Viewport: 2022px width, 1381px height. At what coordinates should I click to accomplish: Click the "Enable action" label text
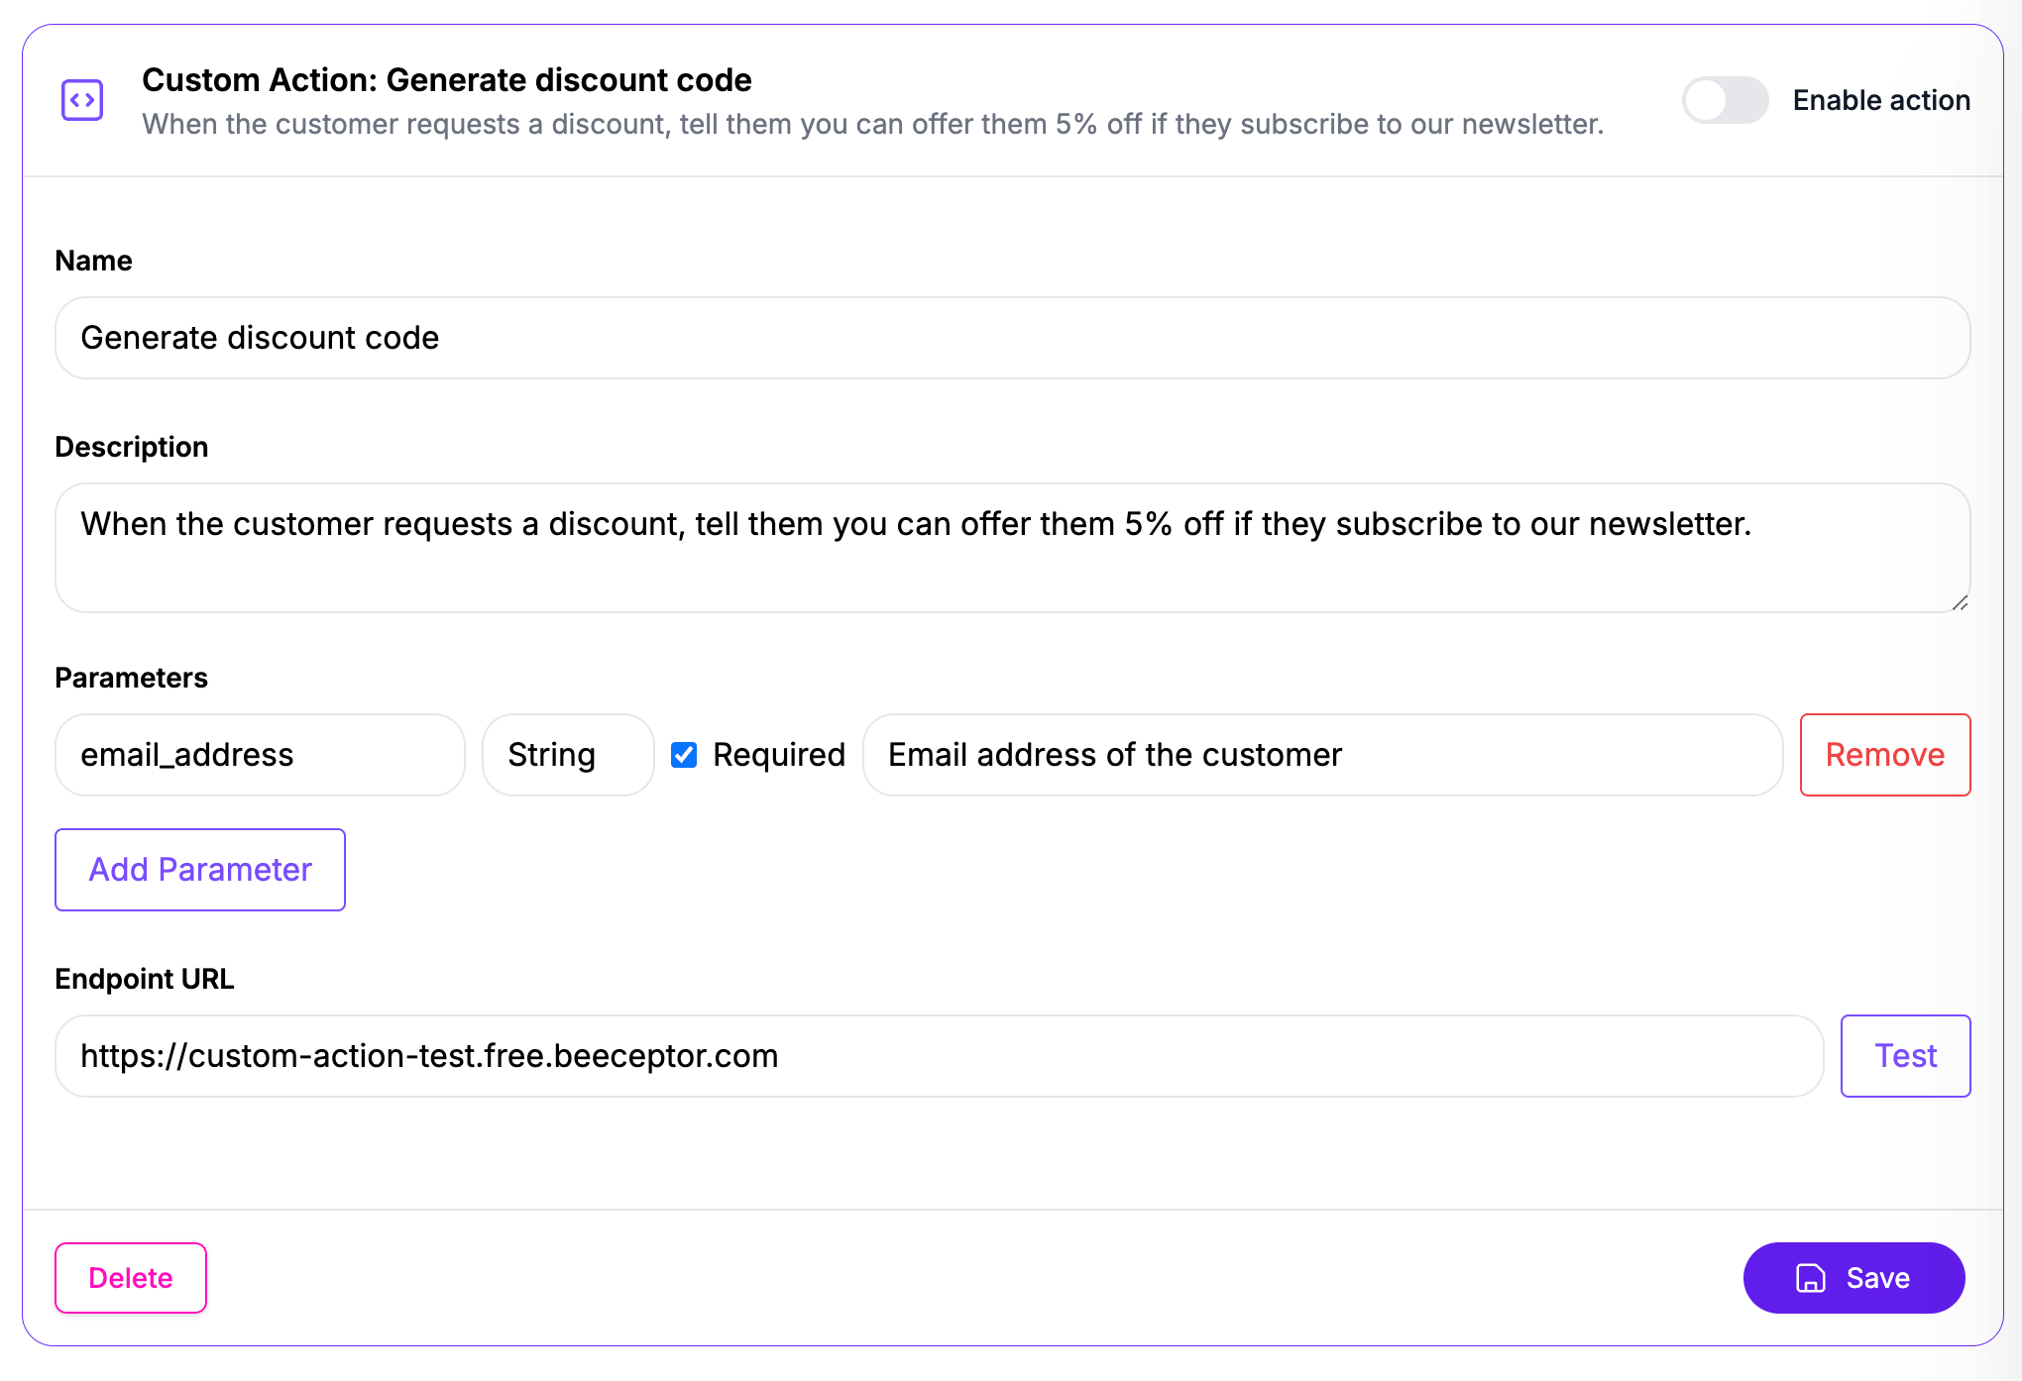(x=1880, y=100)
